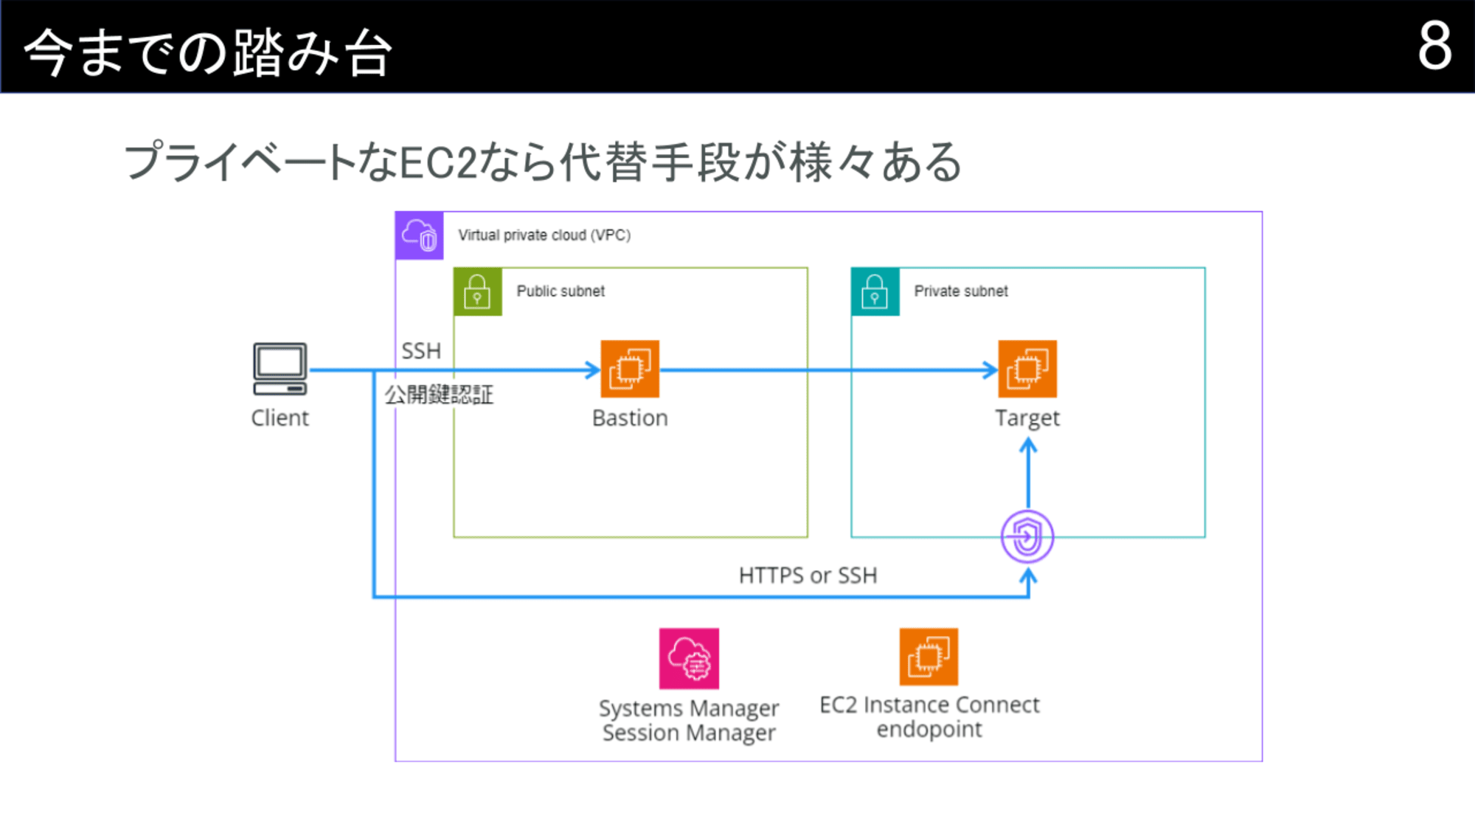Click the EC2 Instance Connect endpoint caption
The height and width of the screenshot is (830, 1475).
(x=929, y=717)
